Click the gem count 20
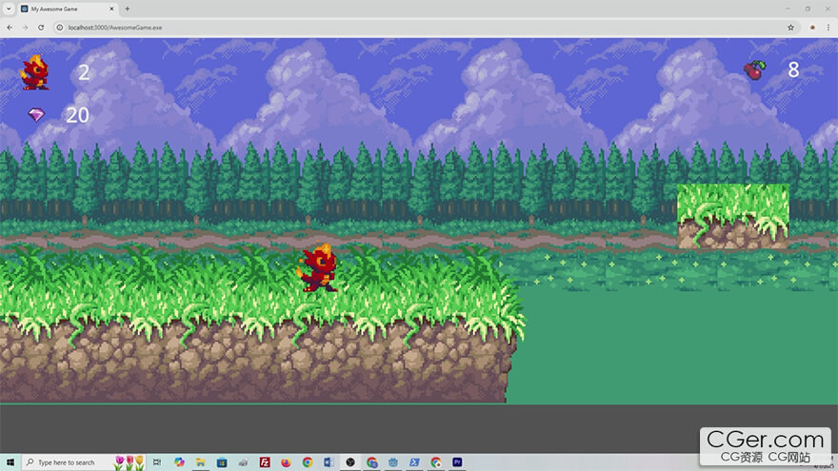 coord(77,115)
